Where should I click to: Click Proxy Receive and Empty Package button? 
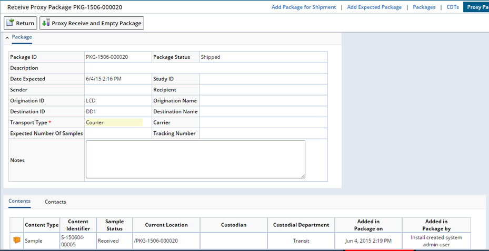click(92, 23)
